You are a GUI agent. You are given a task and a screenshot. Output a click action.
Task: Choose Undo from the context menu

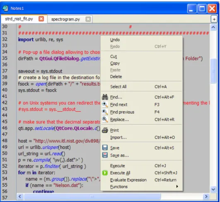[142, 40]
